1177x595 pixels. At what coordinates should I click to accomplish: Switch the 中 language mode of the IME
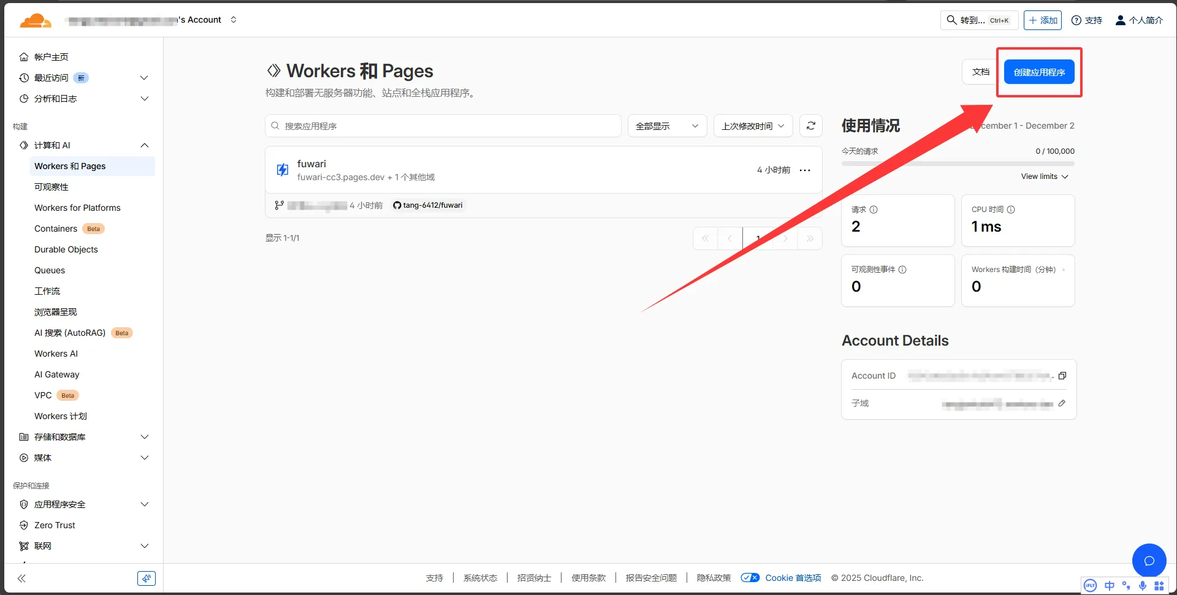click(1110, 585)
